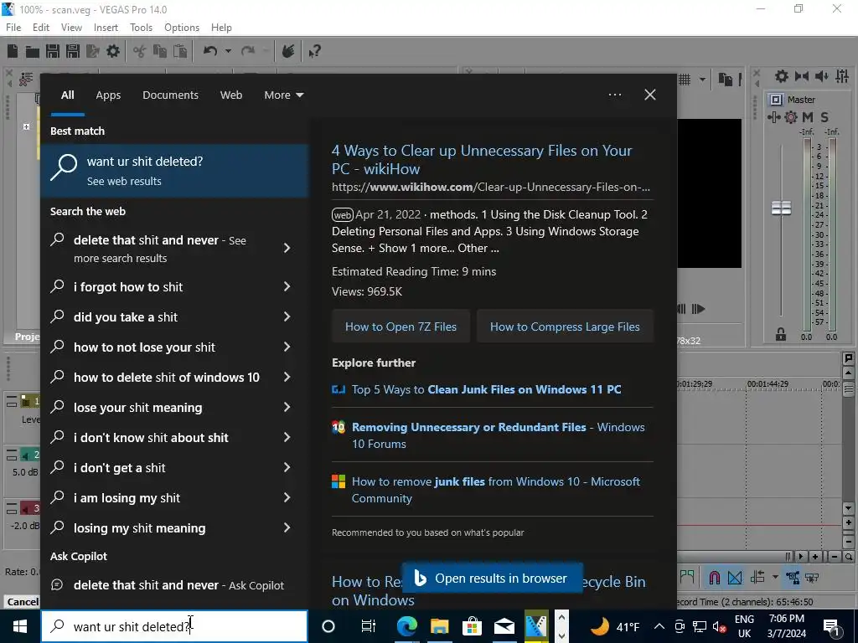Screen dimensions: 858x643
Task: Expand 'i forgot how to shit' suggestion arrow
Action: [x=287, y=286]
